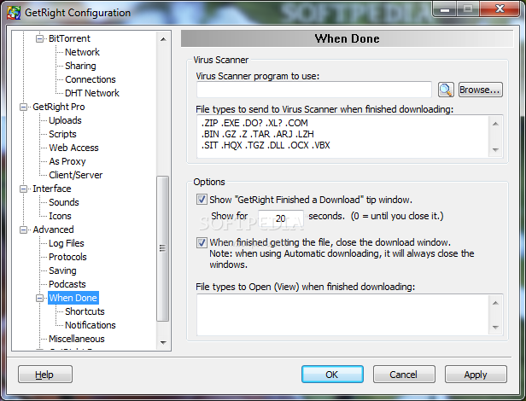
Task: Click the 'Show for' seconds field showing 20
Action: point(281,218)
